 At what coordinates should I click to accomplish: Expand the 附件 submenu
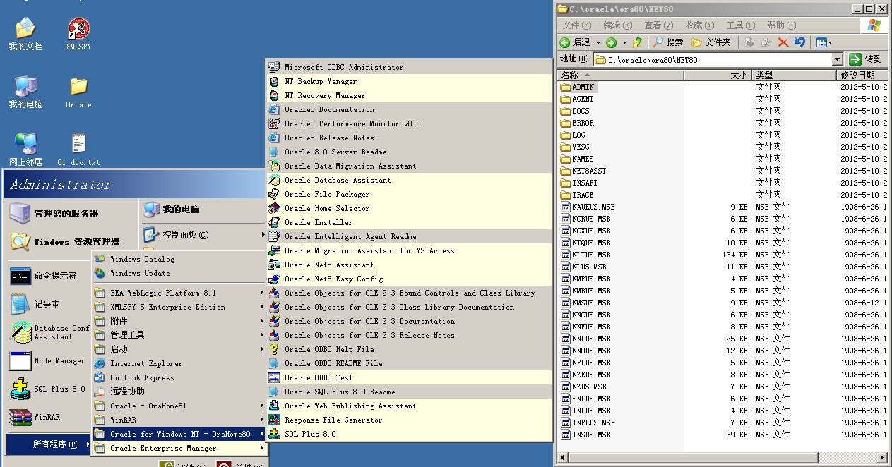click(179, 321)
